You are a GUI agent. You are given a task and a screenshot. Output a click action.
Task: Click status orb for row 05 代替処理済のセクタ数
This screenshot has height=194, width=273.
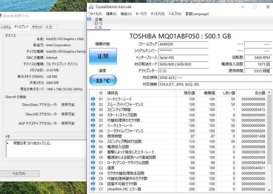tap(93, 120)
